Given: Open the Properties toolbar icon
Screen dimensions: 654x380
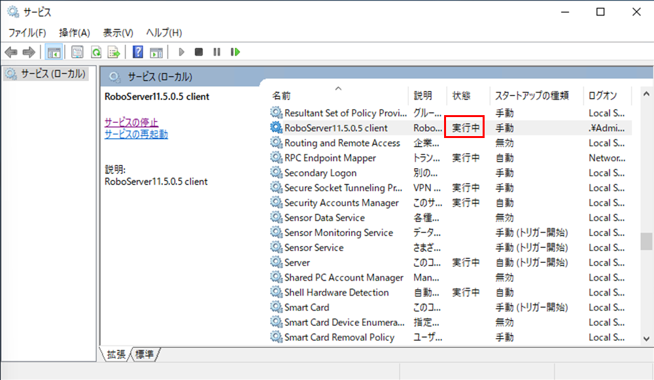Looking at the screenshot, I should click(x=77, y=52).
